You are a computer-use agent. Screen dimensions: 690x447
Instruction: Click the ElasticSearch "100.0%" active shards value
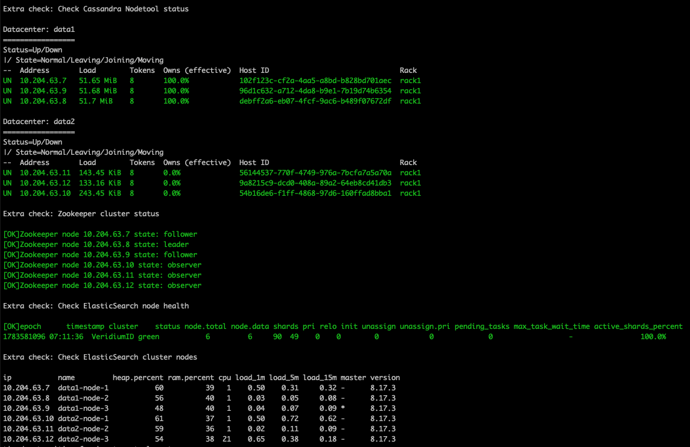click(653, 337)
